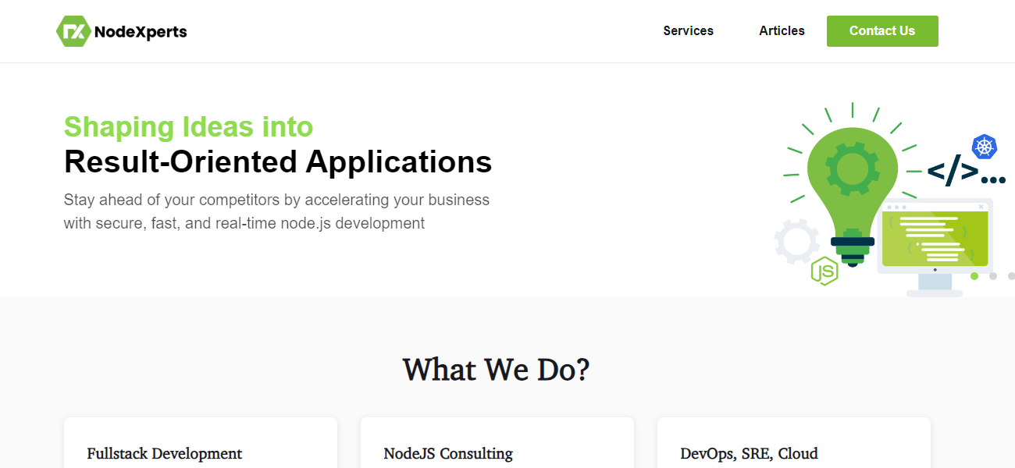This screenshot has width=1015, height=468.
Task: Open the DevOps, SRE, Cloud card
Action: (x=794, y=443)
